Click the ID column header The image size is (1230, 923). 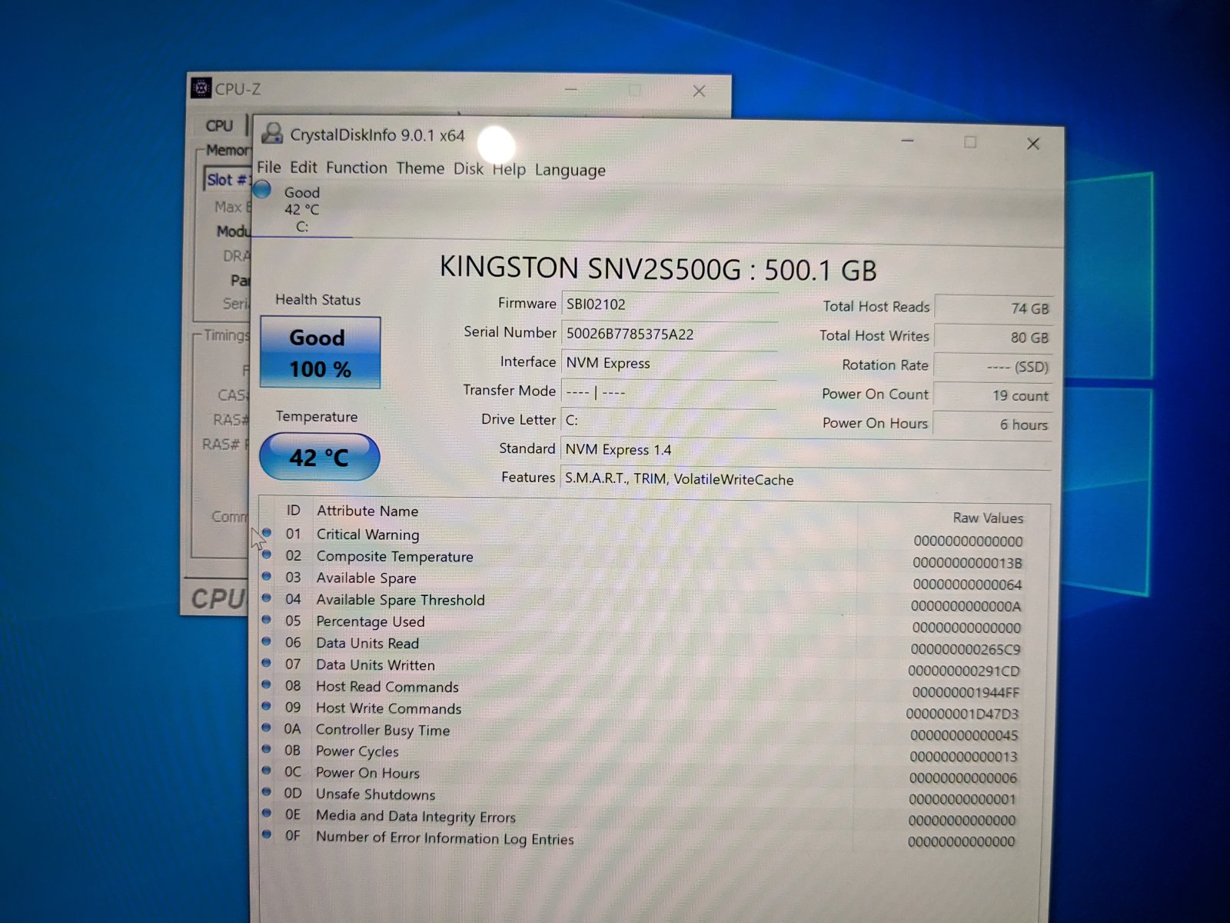(x=293, y=510)
